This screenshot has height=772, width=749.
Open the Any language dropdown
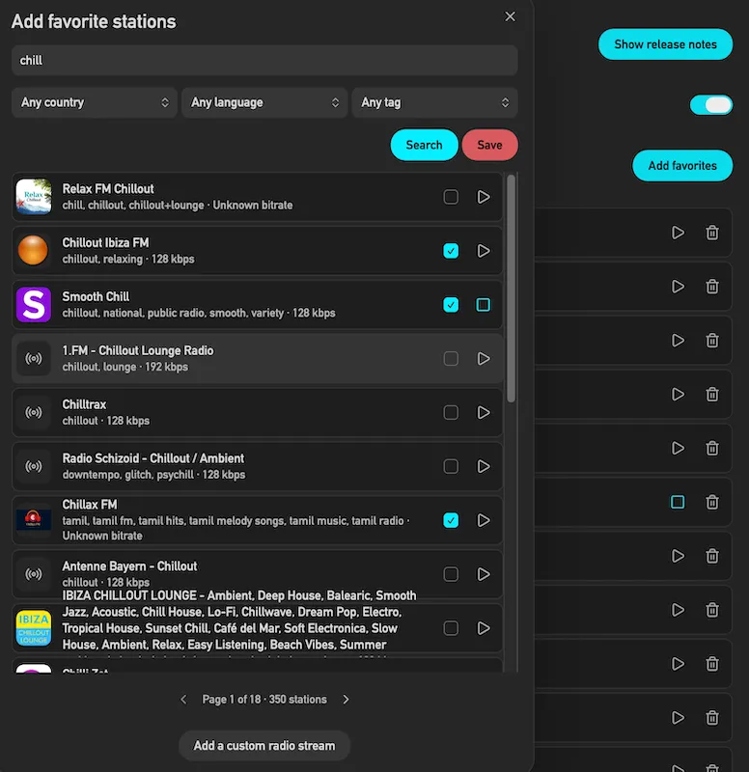click(x=264, y=102)
